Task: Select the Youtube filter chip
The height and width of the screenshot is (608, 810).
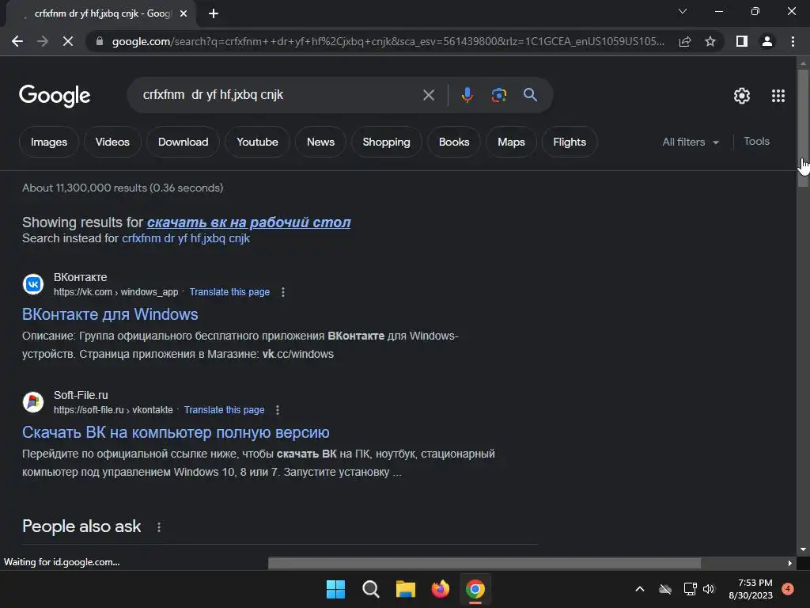Action: (x=257, y=142)
